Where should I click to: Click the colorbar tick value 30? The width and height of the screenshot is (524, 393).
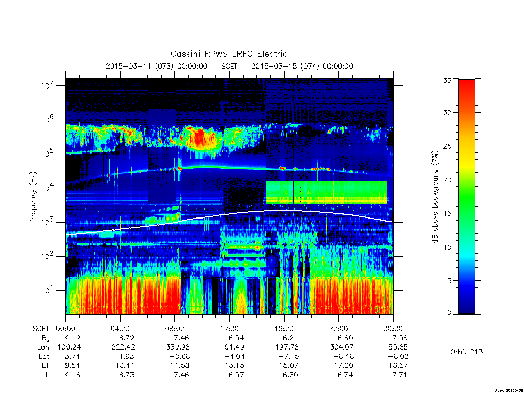(x=447, y=112)
